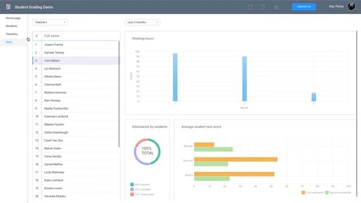Toggle the green Second semester legend swatch

327,192
